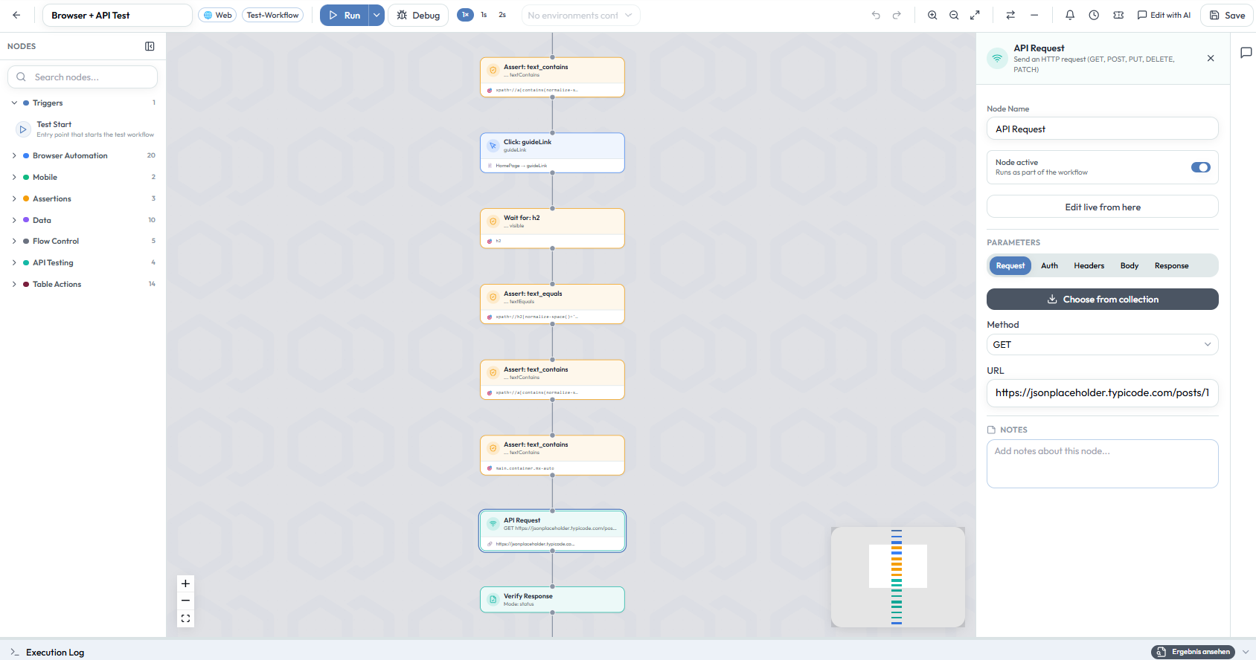Viewport: 1256px width, 660px height.
Task: Undo the last workflow change
Action: 876,15
